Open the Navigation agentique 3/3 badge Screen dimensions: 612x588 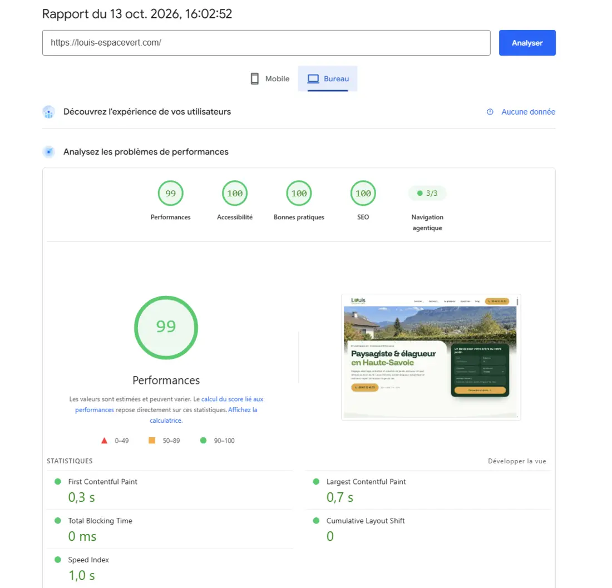pos(427,193)
